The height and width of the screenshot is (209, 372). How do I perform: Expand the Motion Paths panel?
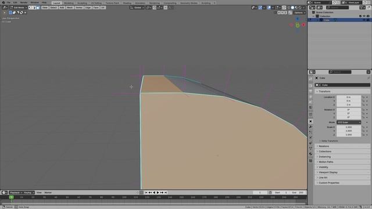[x=342, y=162]
